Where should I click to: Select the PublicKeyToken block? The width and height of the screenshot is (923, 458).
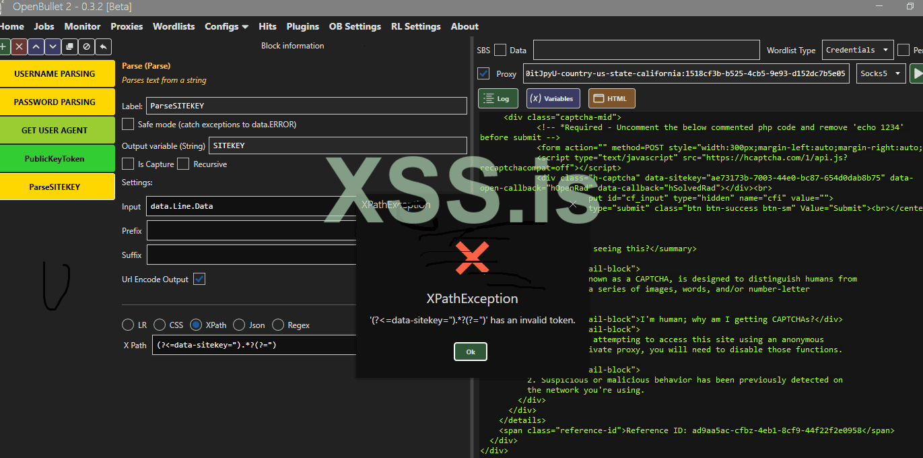[x=57, y=158]
